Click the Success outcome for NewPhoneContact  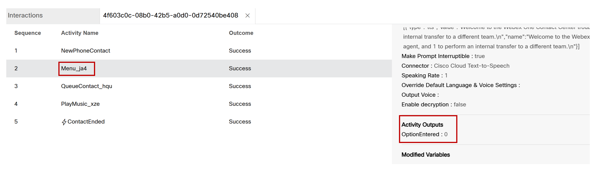pyautogui.click(x=240, y=51)
